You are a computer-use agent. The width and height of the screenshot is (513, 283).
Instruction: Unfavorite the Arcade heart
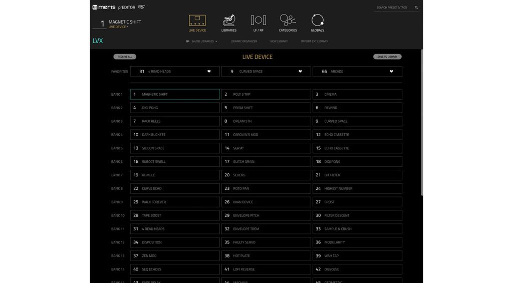(x=391, y=71)
